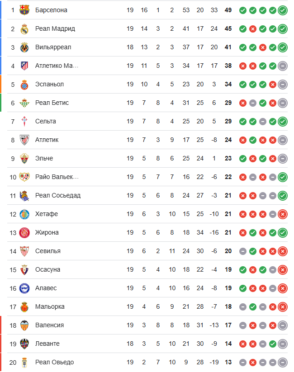The width and height of the screenshot is (294, 372).
Task: Select the Райо Вальекано team name
Action: tap(57, 177)
